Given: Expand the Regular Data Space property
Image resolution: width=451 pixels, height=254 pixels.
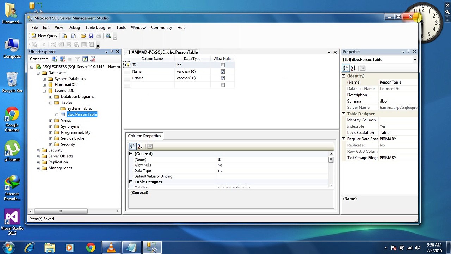Looking at the screenshot, I should point(344,139).
